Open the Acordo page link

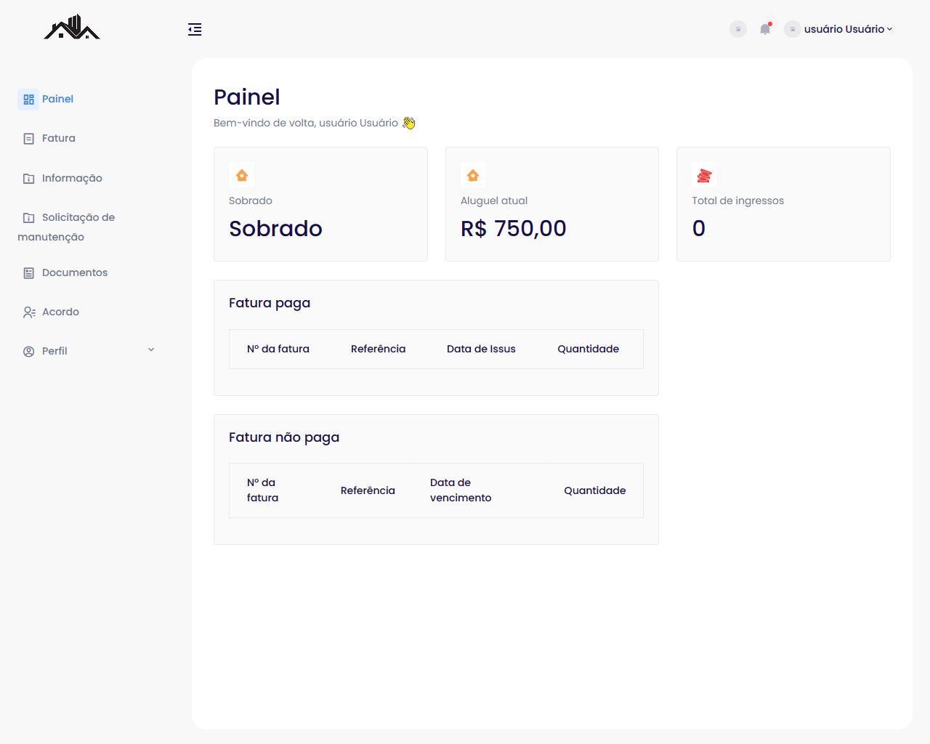60,312
